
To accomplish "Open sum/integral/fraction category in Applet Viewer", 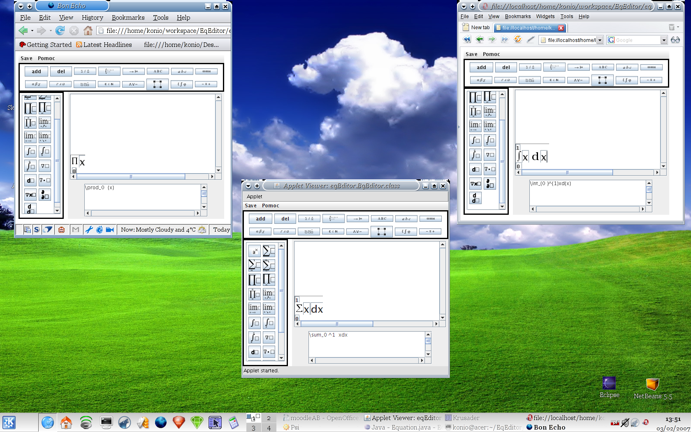I will click(309, 219).
